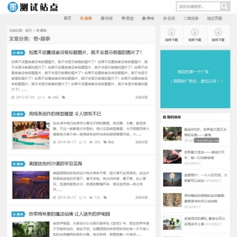Click the 奇·趣事 badge on the 微型雕塑 post
Image resolution: width=237 pixels, height=237 pixels.
point(18,114)
